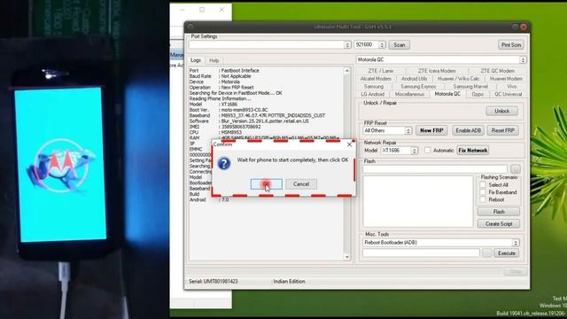The height and width of the screenshot is (319, 567).
Task: Click OK in the Confirm dialog
Action: pos(266,184)
